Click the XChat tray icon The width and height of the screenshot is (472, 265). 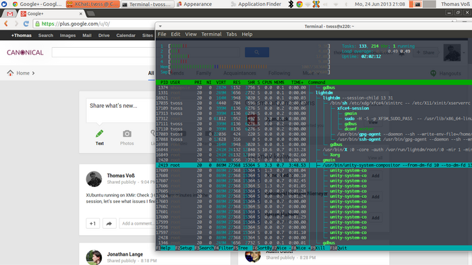click(316, 4)
